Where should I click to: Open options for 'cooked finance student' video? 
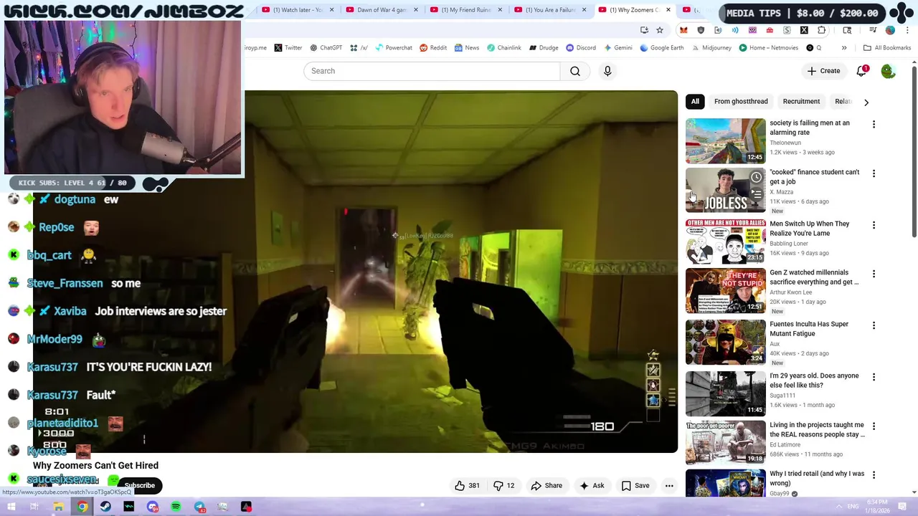tap(874, 173)
